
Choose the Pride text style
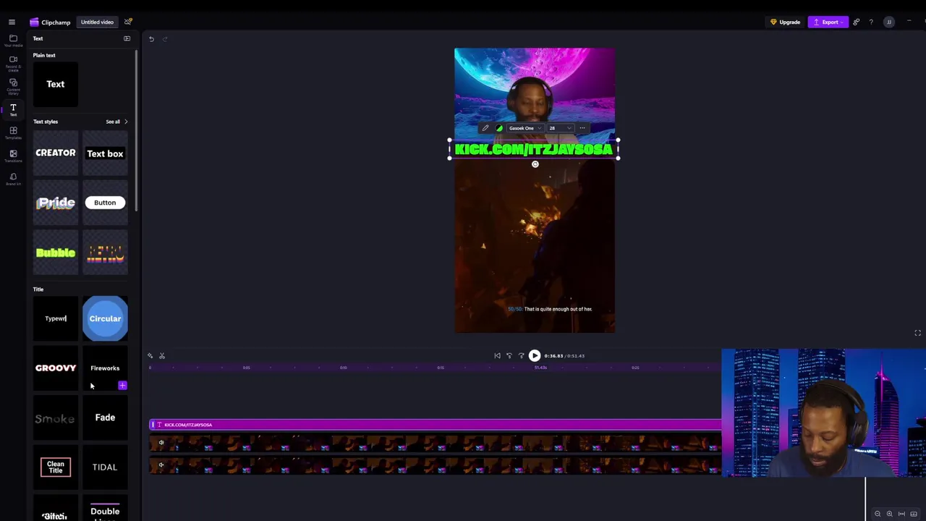[x=56, y=203]
